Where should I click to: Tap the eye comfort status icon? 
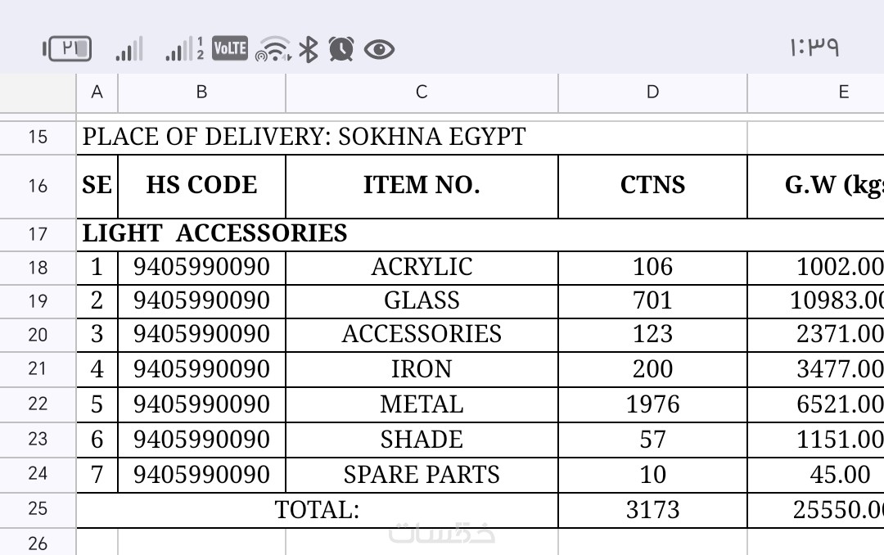tap(379, 50)
